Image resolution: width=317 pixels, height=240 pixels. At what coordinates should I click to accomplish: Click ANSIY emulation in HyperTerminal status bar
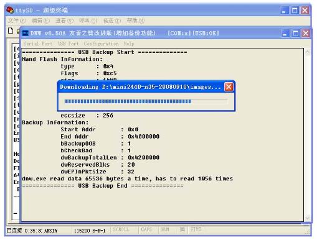(x=51, y=231)
